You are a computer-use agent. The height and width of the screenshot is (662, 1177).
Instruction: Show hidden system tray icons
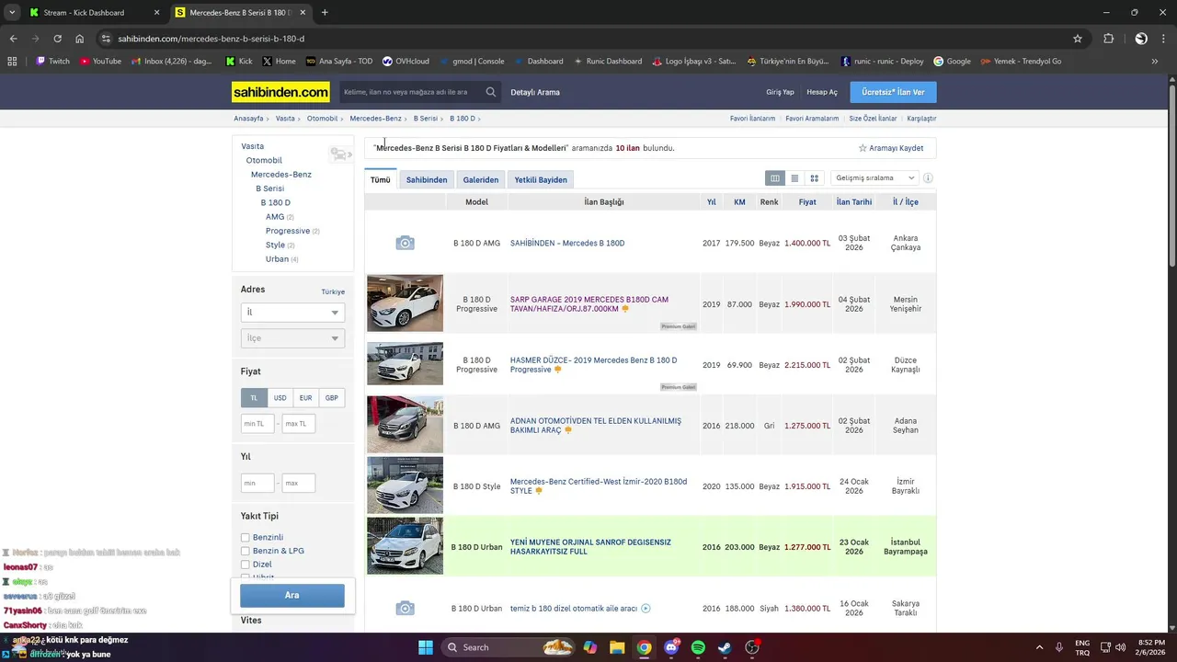1040,647
